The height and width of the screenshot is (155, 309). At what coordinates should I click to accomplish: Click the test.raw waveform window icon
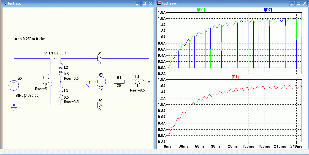click(159, 3)
